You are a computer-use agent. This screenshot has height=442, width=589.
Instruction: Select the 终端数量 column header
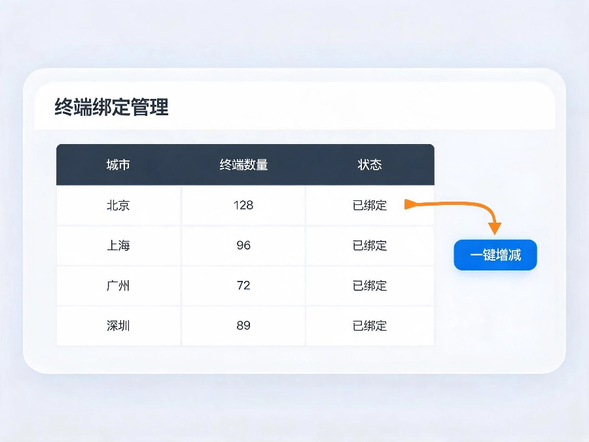243,164
